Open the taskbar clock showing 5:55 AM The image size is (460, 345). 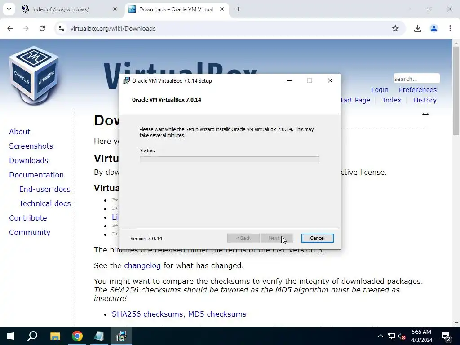coord(421,336)
